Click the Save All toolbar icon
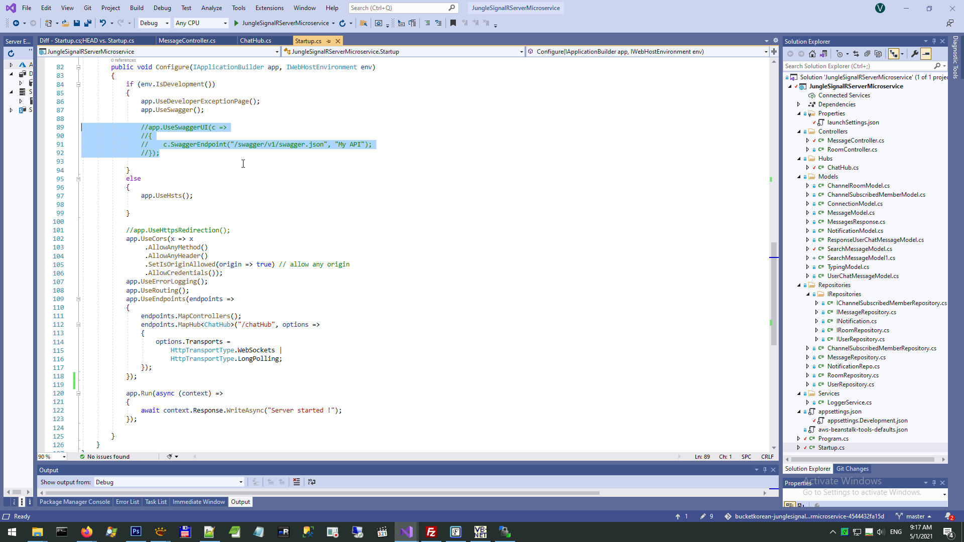964x542 pixels. 88,23
